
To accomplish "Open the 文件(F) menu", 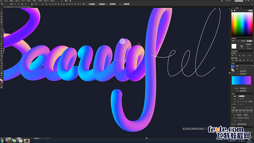I will click(6, 1).
